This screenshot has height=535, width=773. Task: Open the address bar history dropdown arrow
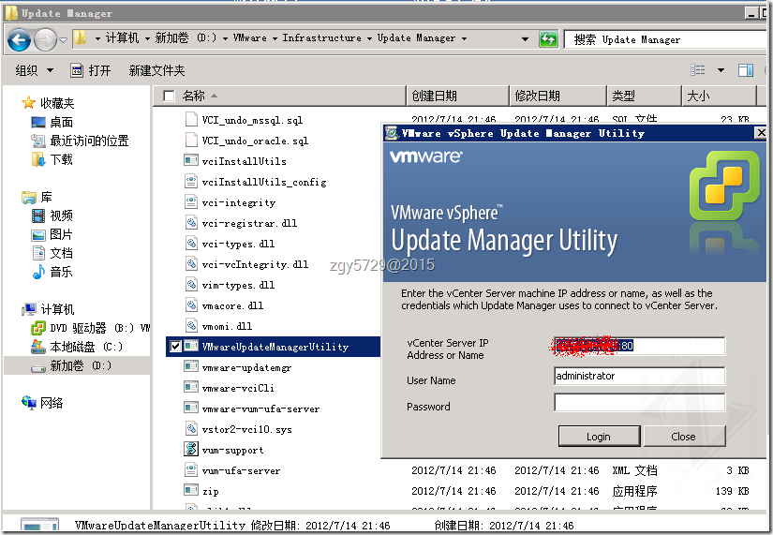(x=525, y=39)
